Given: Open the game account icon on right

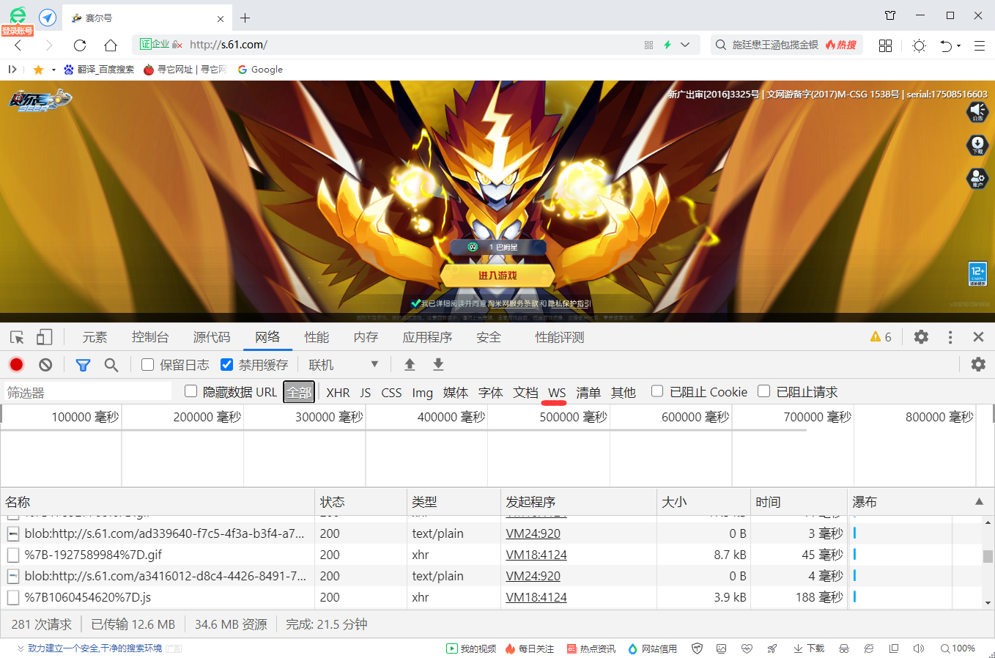Looking at the screenshot, I should 977,178.
